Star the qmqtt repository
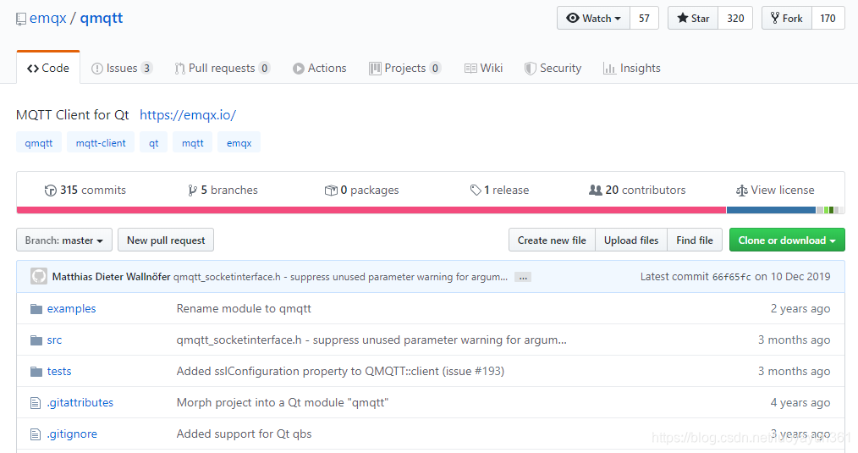The image size is (858, 453). 693,18
